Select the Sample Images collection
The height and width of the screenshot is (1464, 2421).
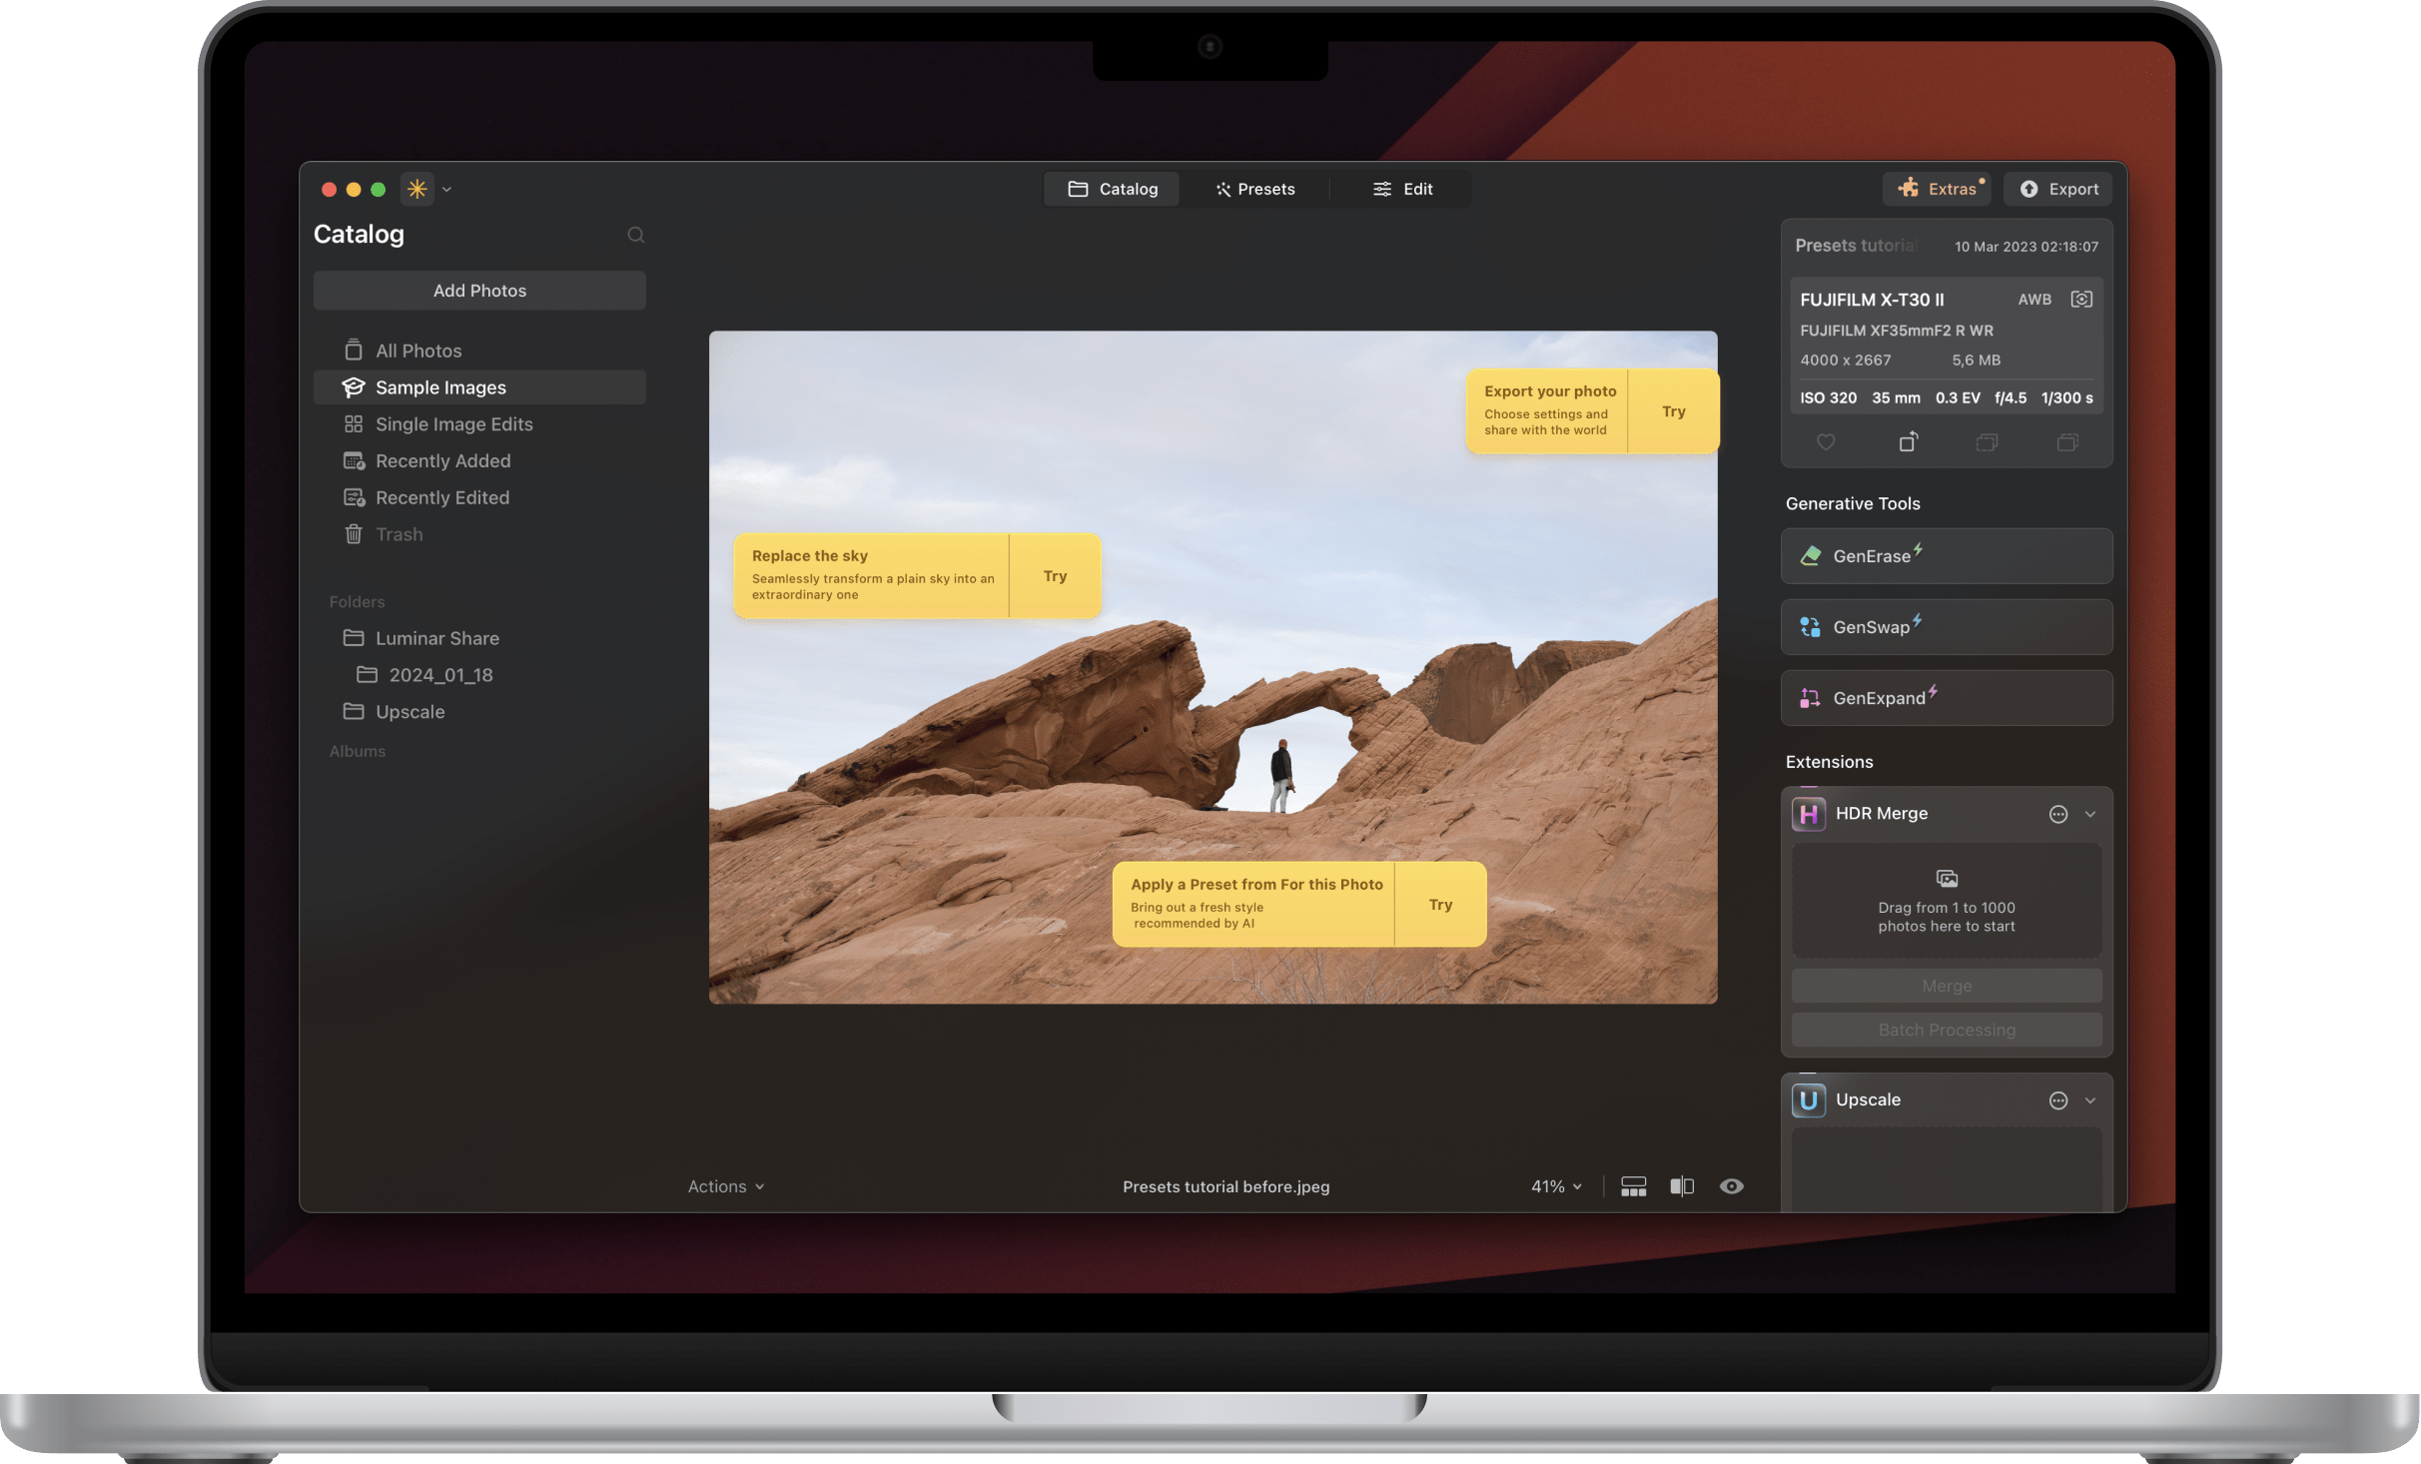point(440,387)
